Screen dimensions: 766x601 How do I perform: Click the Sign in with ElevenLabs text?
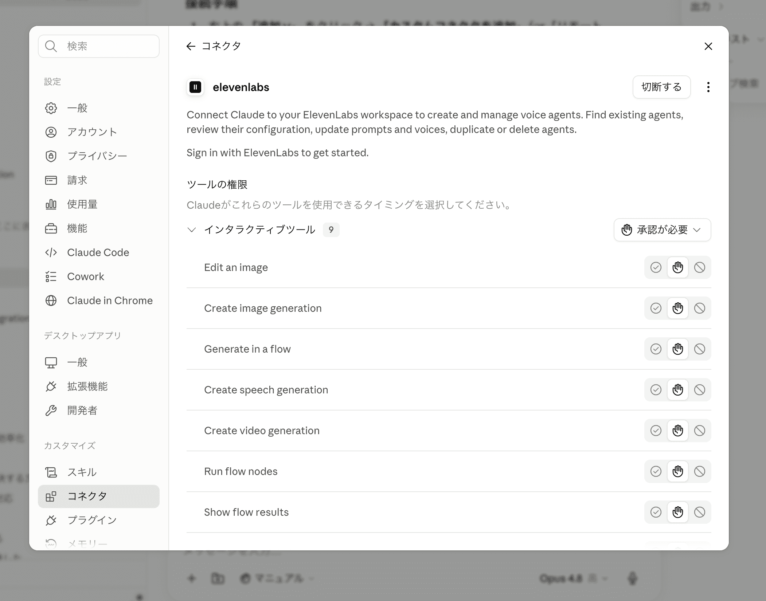278,153
